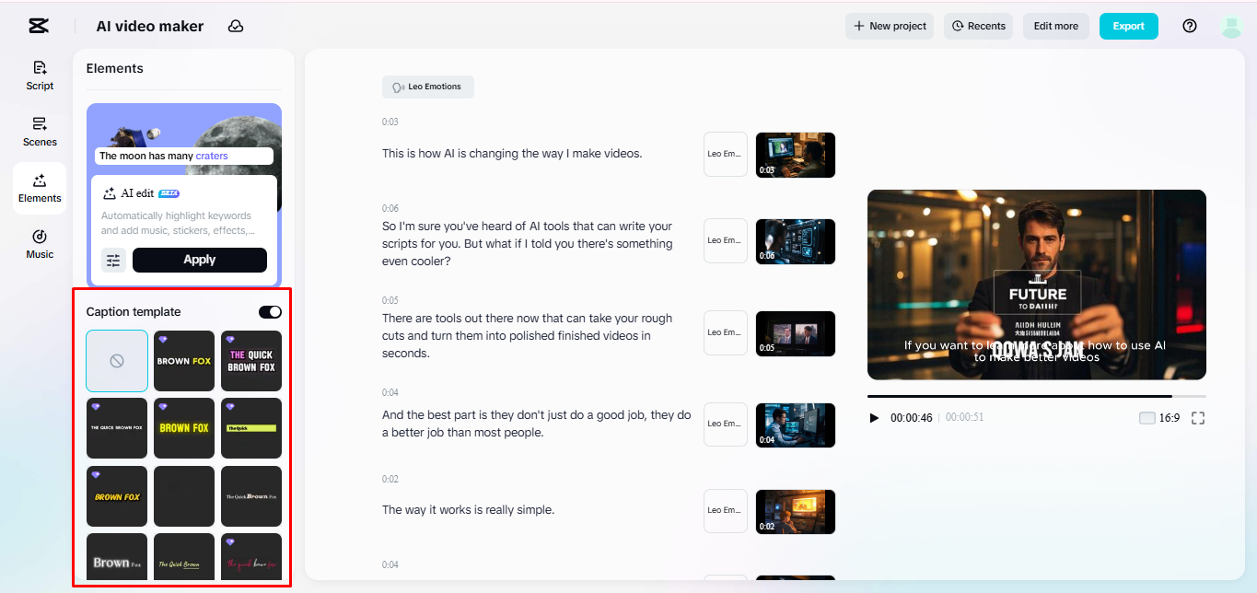
Task: Open scene thumbnail labeled 0:02
Action: 796,511
